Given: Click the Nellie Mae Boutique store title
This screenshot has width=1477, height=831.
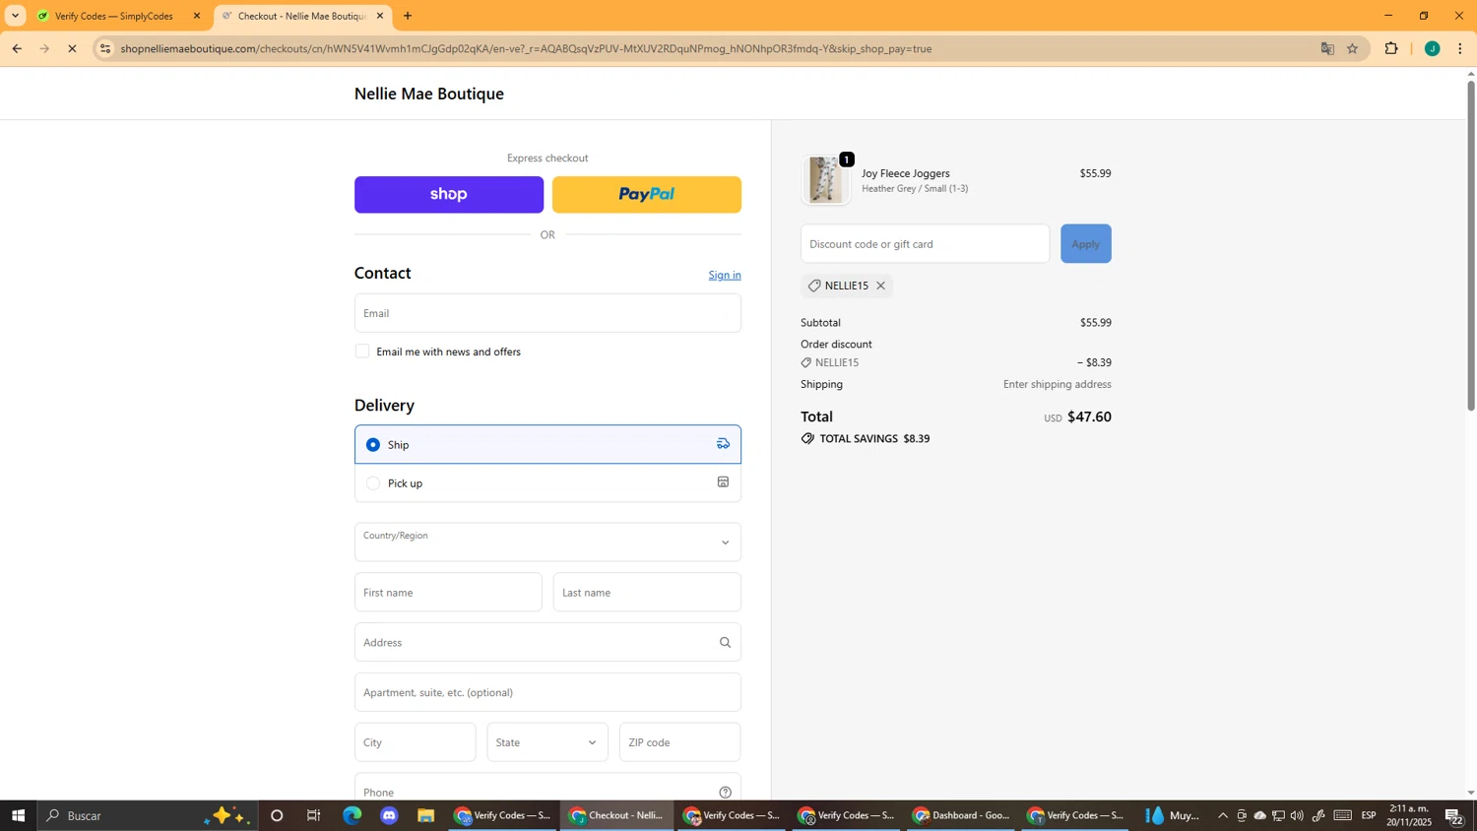Looking at the screenshot, I should [429, 94].
